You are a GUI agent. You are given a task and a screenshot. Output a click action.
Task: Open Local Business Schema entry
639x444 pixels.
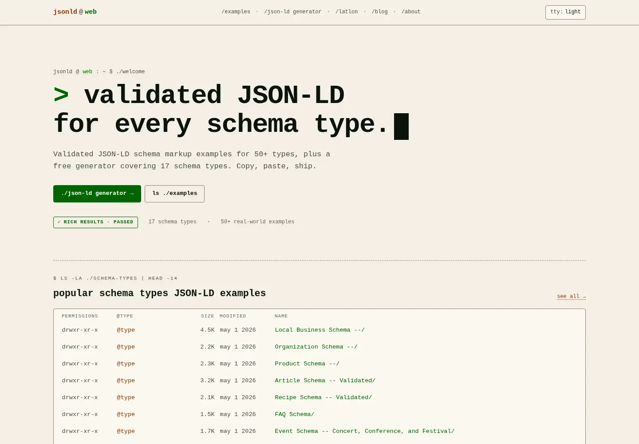[319, 330]
